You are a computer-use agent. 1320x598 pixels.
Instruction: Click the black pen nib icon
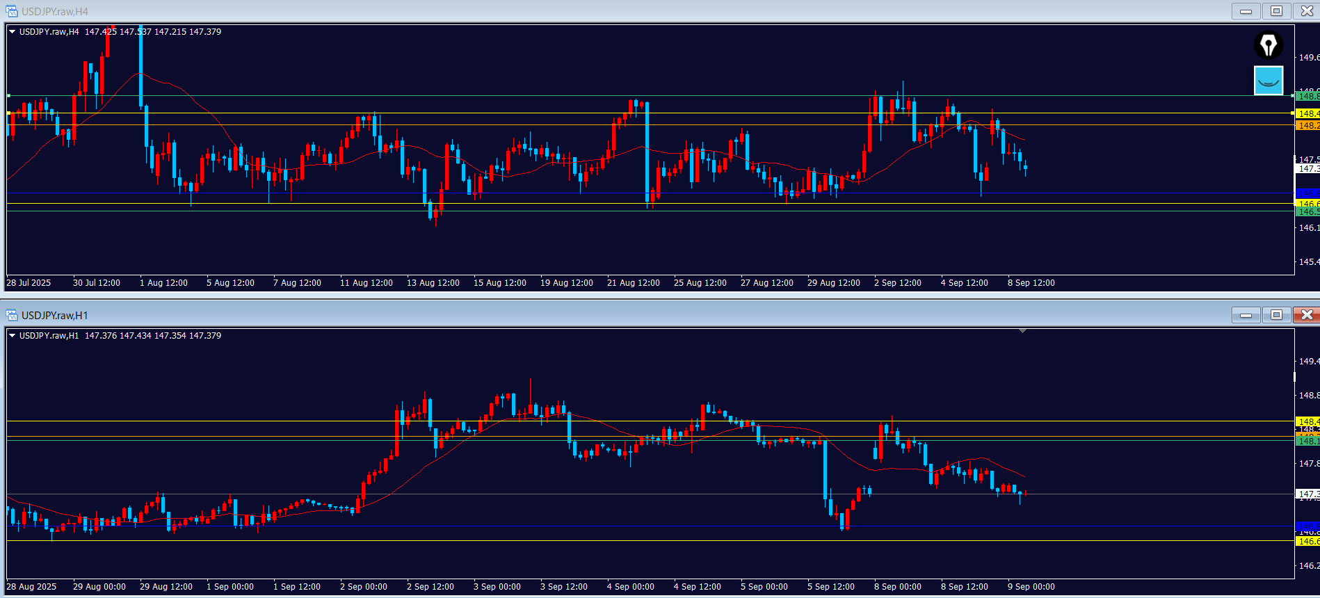(x=1269, y=45)
